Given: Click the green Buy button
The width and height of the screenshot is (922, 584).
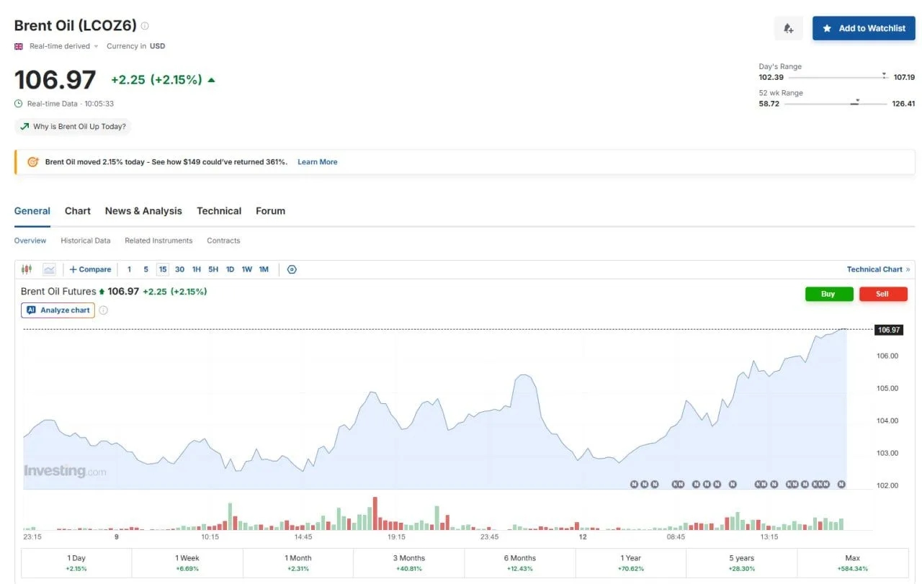Looking at the screenshot, I should click(x=829, y=294).
